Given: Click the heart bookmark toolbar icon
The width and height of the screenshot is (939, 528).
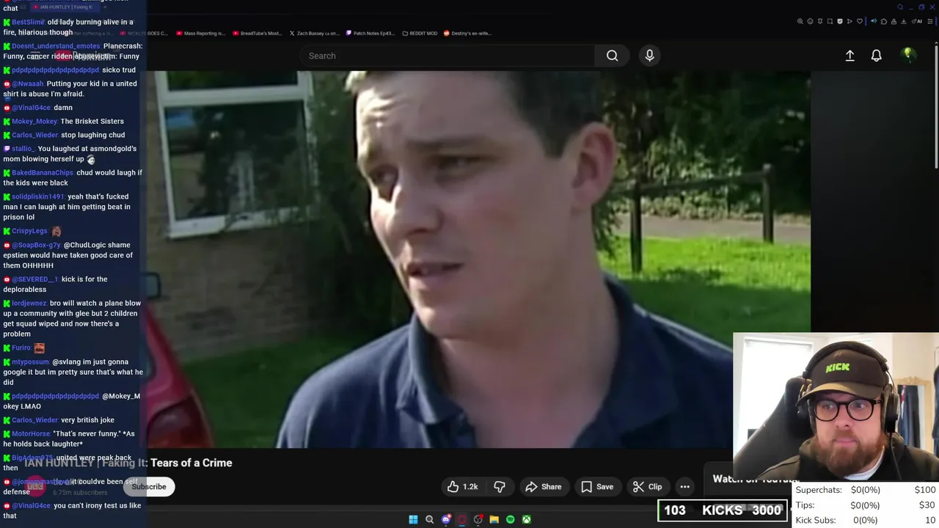Looking at the screenshot, I should 860,21.
